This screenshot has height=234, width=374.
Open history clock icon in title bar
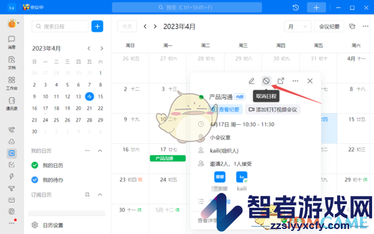[295, 7]
